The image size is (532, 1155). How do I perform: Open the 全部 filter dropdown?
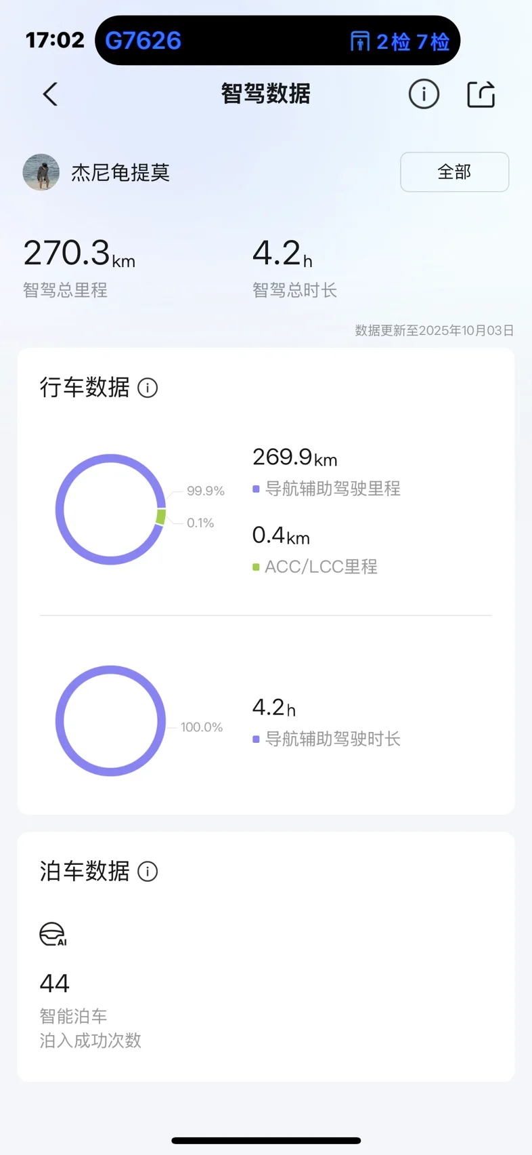pos(454,172)
